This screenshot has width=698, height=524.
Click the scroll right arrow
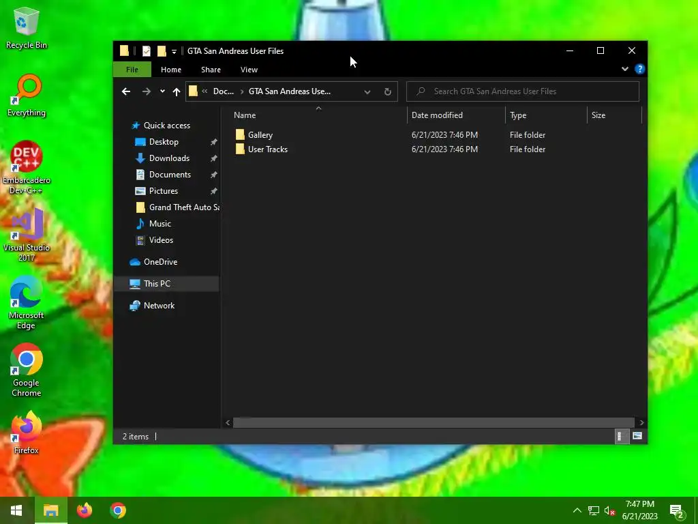coord(641,422)
